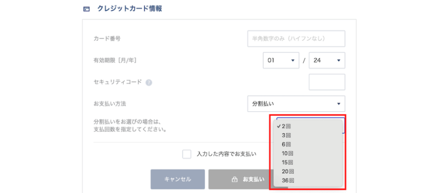Pick 15回 in the installment menu
This screenshot has width=440, height=193.
click(287, 162)
